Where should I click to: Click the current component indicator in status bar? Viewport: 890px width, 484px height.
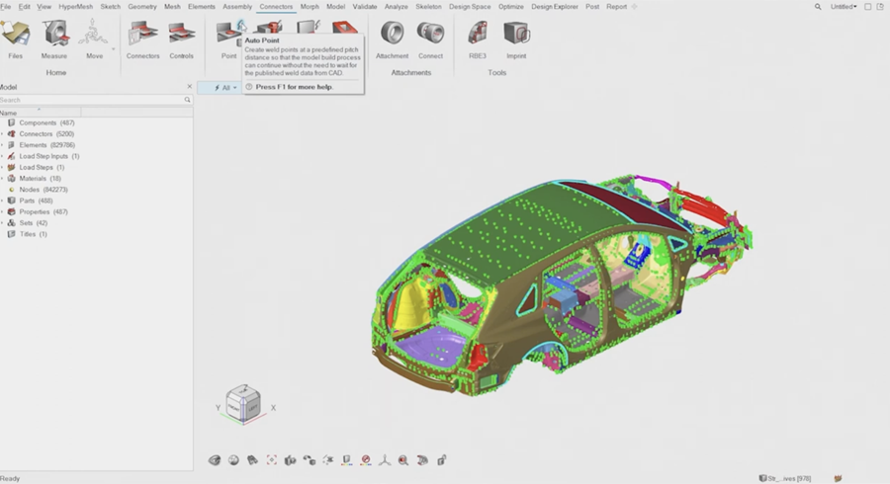(785, 478)
